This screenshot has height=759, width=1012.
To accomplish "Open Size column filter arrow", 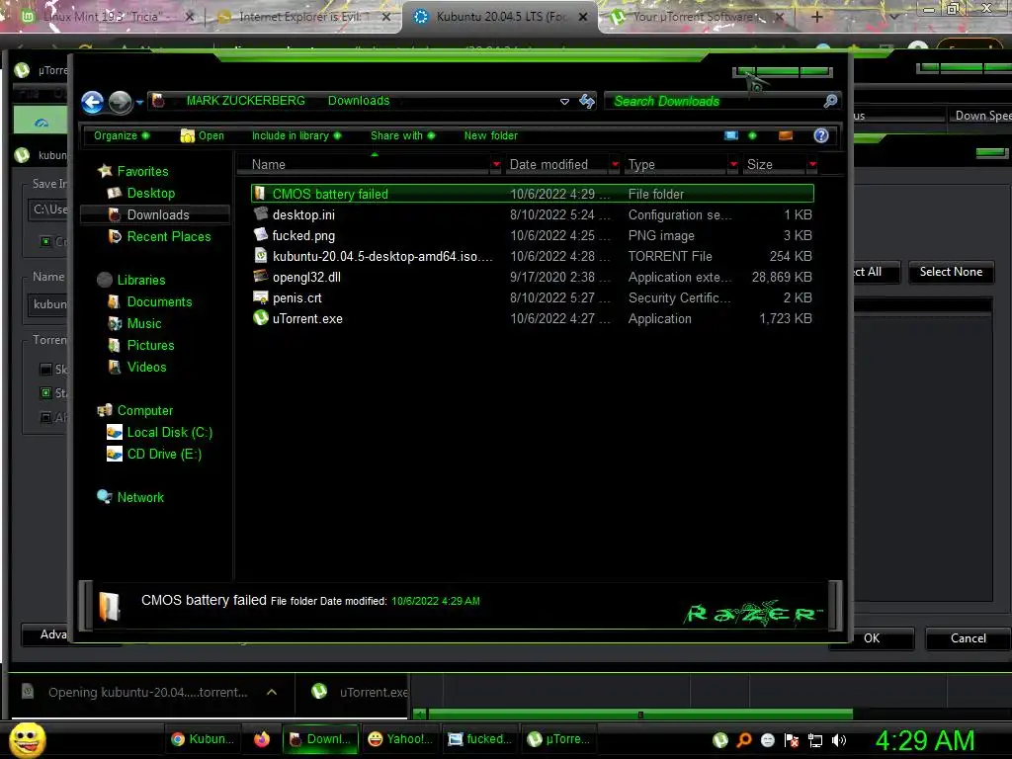I will coord(812,165).
